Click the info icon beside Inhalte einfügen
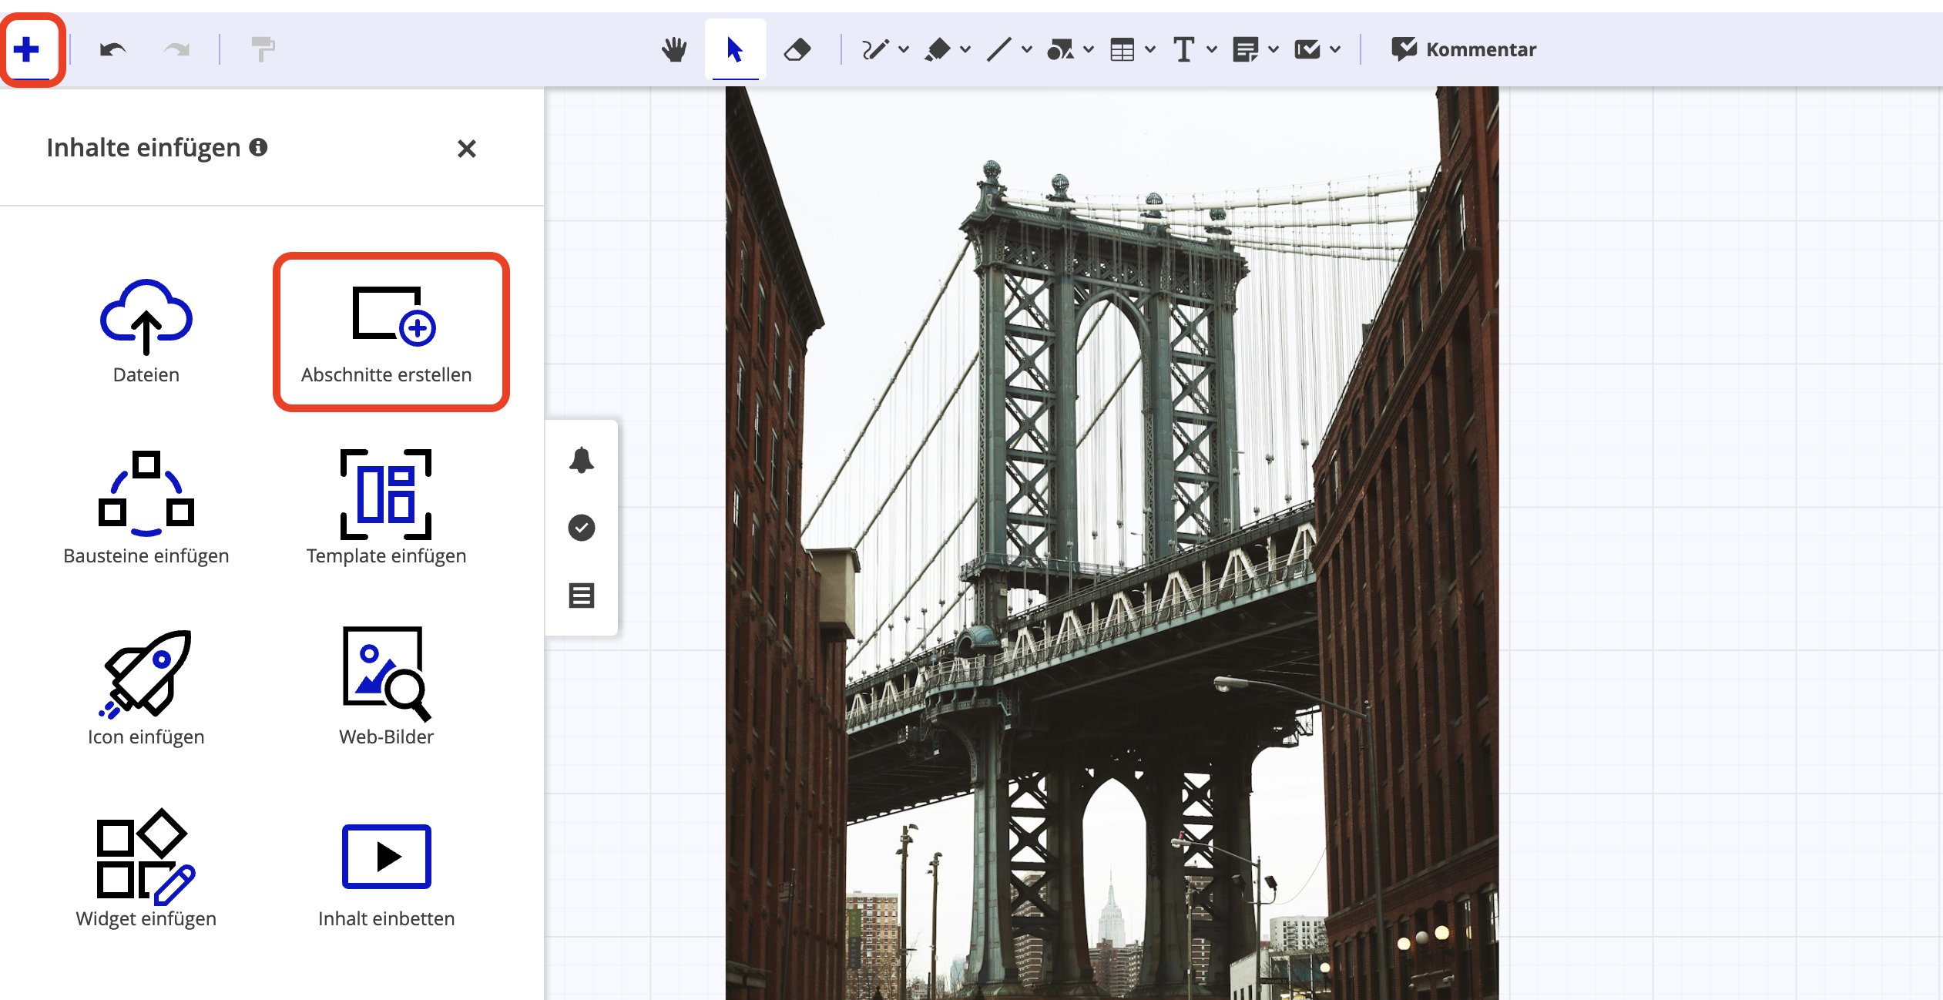This screenshot has width=1943, height=1000. coord(259,147)
